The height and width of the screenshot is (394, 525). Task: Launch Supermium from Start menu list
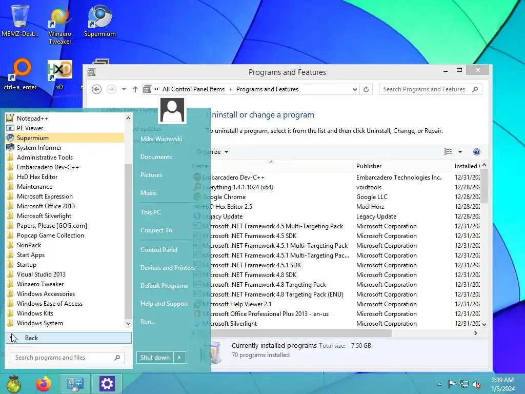click(x=65, y=137)
